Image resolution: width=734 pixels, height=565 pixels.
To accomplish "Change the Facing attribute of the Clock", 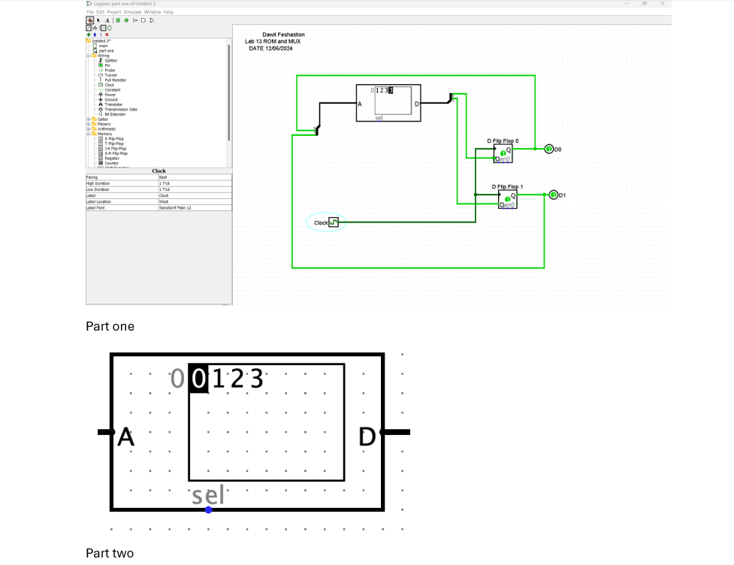I will click(x=173, y=177).
